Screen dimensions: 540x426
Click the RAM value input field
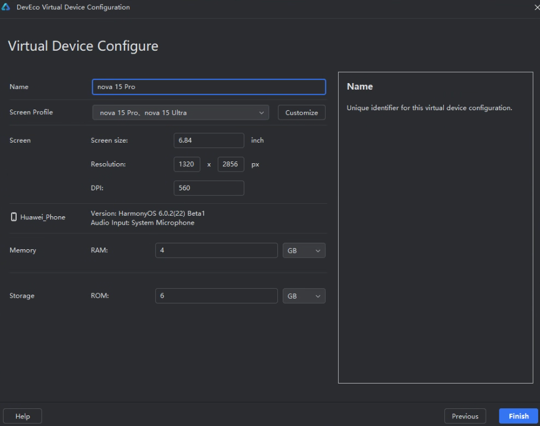pyautogui.click(x=216, y=250)
